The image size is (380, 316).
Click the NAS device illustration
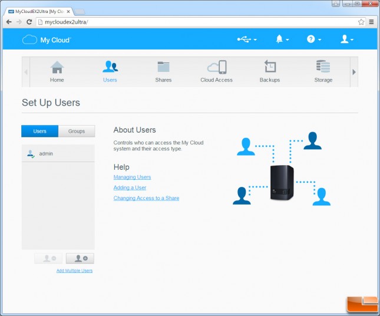click(282, 182)
